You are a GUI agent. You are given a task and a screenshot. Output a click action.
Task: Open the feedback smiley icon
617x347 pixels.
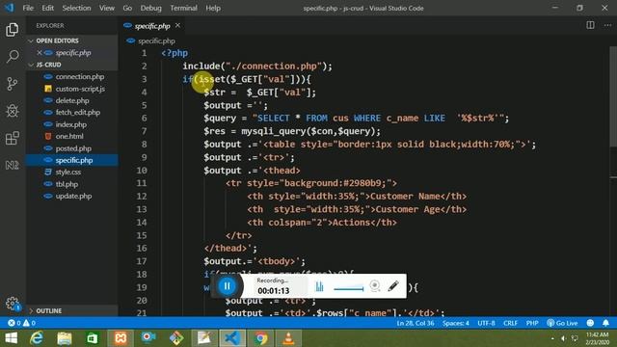click(x=590, y=323)
